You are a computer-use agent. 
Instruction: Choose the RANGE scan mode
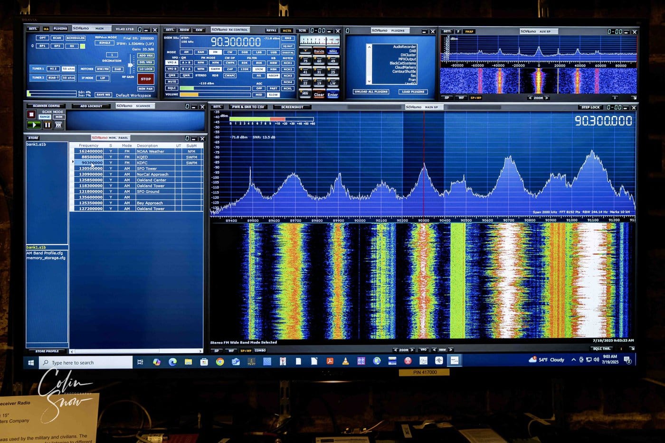[45, 117]
